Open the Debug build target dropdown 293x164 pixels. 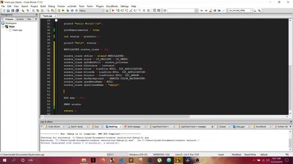point(92,10)
